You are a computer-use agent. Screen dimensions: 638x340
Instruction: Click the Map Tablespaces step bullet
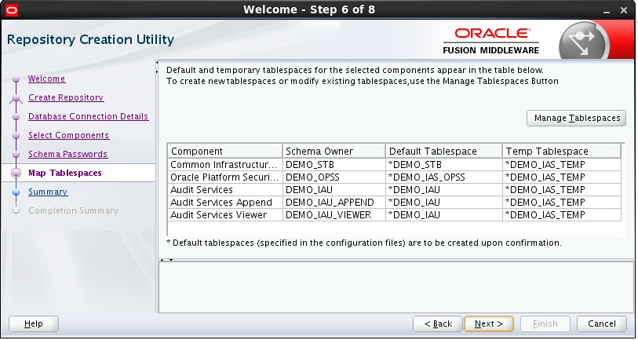point(16,173)
